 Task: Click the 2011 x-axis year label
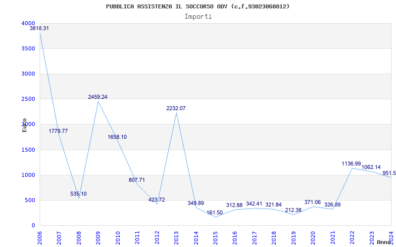(x=138, y=238)
